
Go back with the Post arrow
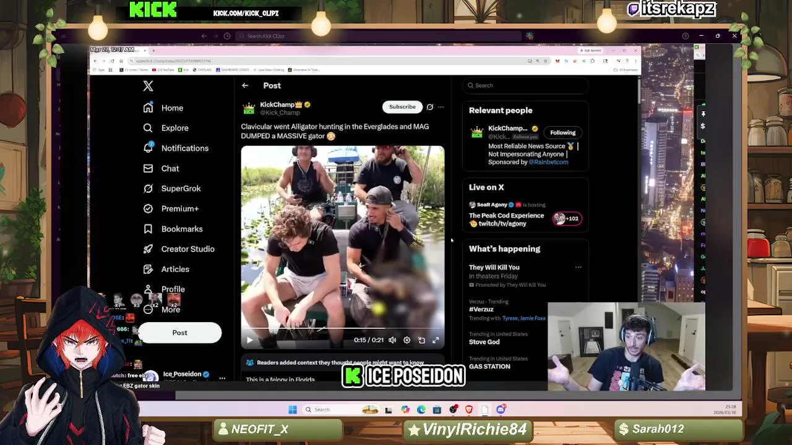(x=245, y=86)
